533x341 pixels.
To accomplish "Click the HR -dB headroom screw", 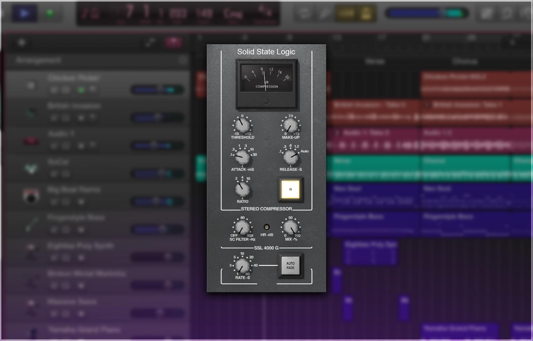I will pyautogui.click(x=266, y=227).
